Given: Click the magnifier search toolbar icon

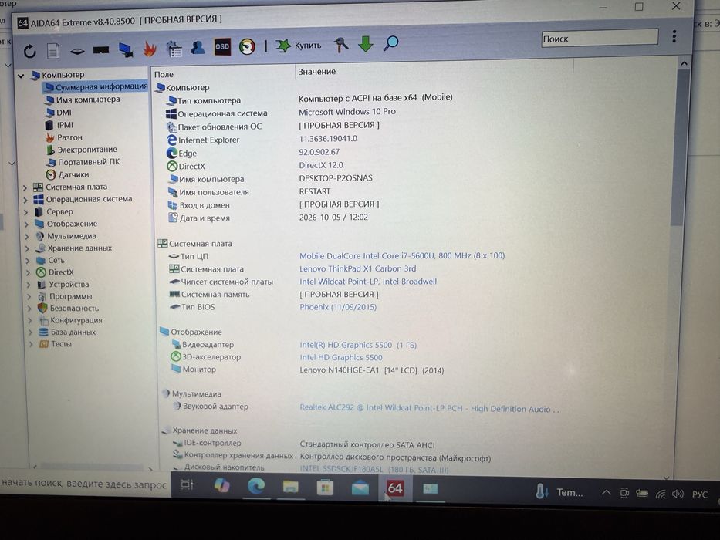Looking at the screenshot, I should [x=390, y=43].
